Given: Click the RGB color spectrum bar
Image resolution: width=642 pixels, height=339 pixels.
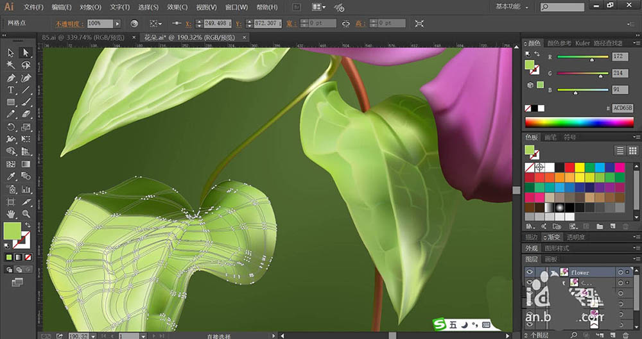Looking at the screenshot, I should point(579,121).
